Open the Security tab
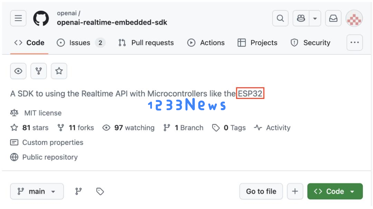Image resolution: width=373 pixels, height=209 pixels. coord(310,43)
